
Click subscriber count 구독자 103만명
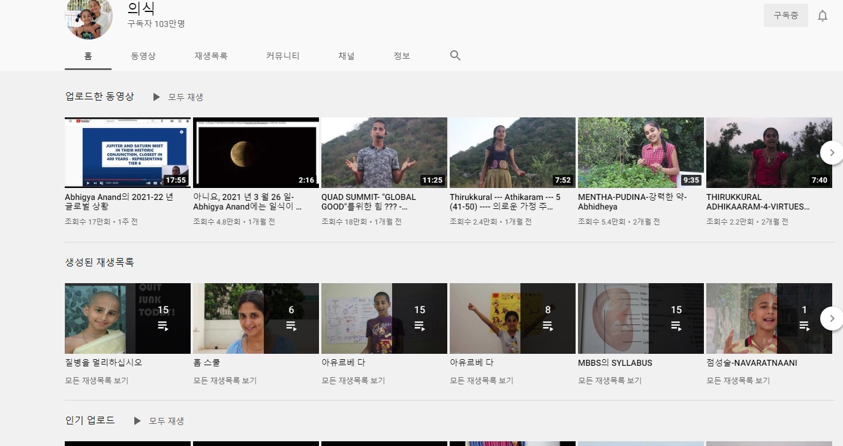(x=156, y=24)
